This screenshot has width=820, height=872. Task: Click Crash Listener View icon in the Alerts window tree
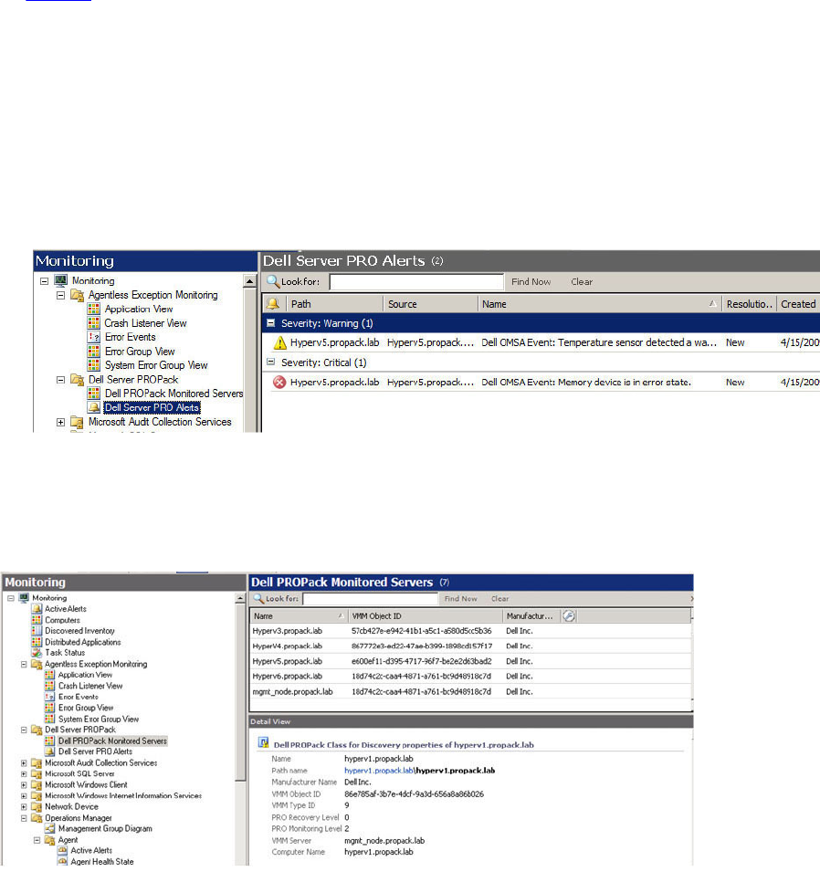coord(93,322)
